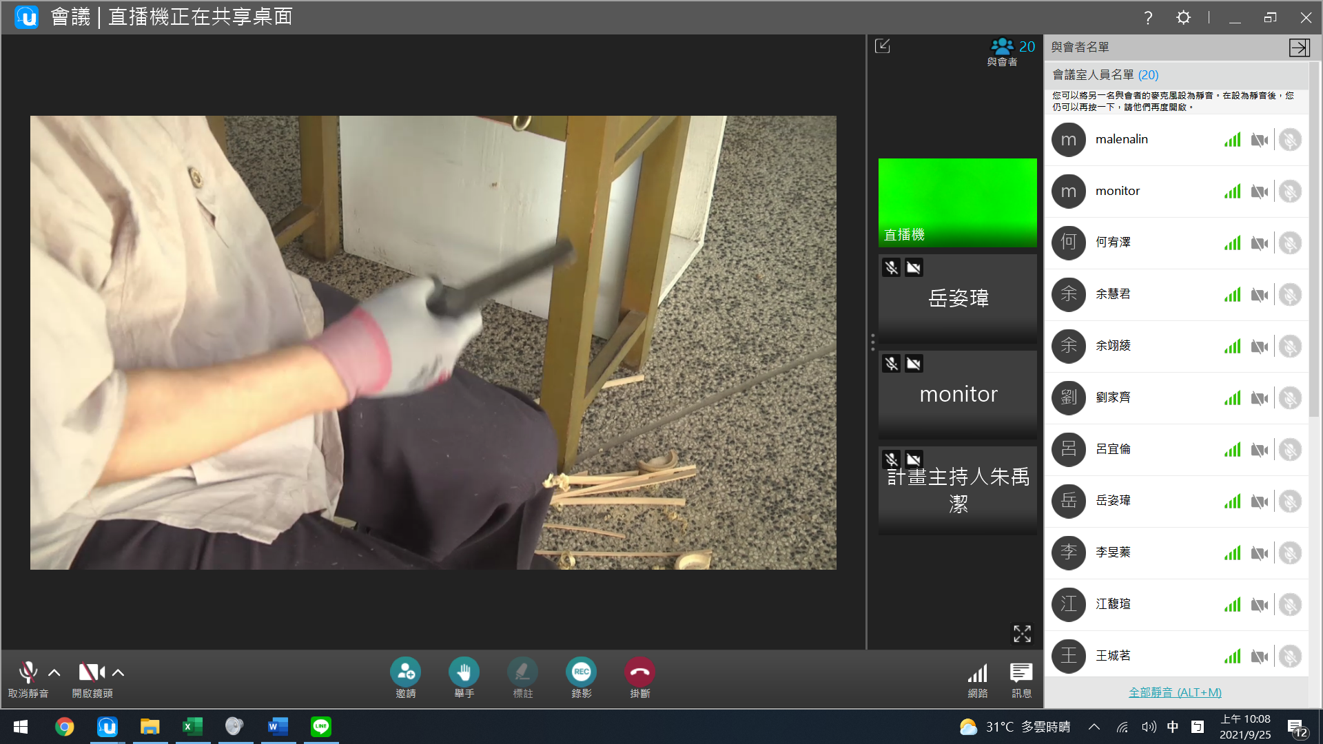Viewport: 1323px width, 744px height.
Task: Check the 網路 network status icon
Action: pos(977,673)
